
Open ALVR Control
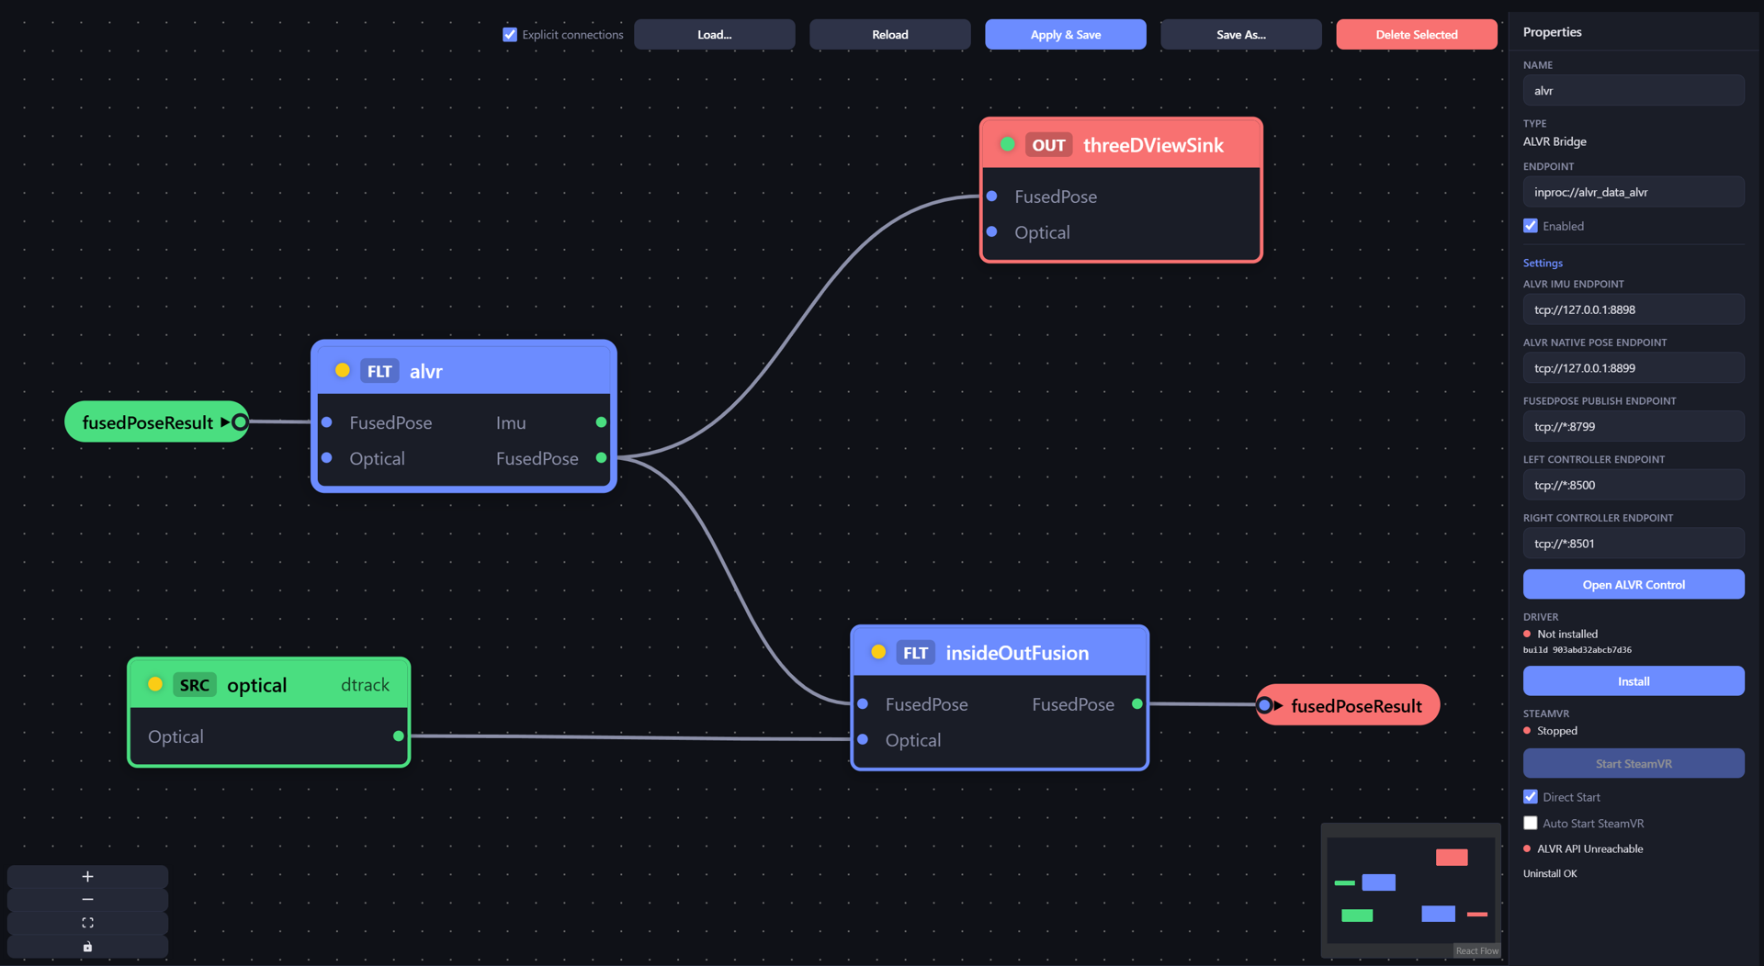(x=1634, y=585)
